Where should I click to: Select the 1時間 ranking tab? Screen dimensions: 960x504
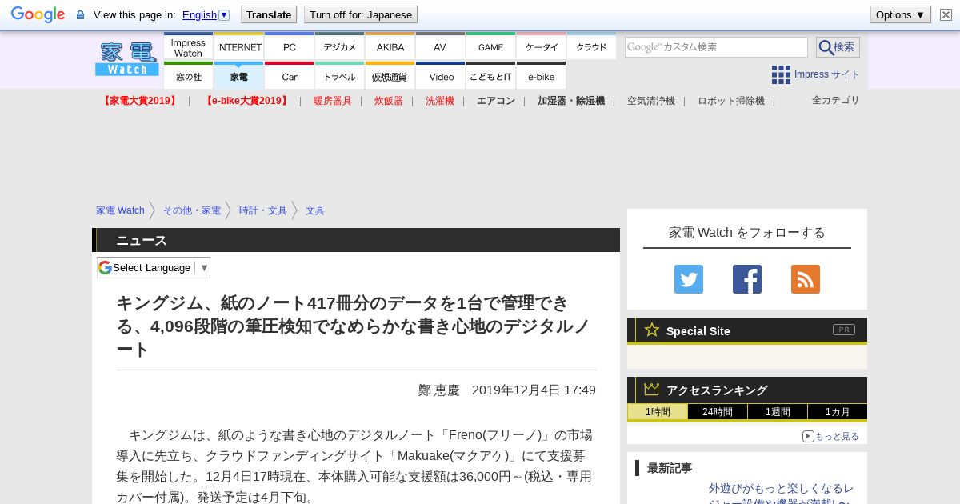(658, 412)
